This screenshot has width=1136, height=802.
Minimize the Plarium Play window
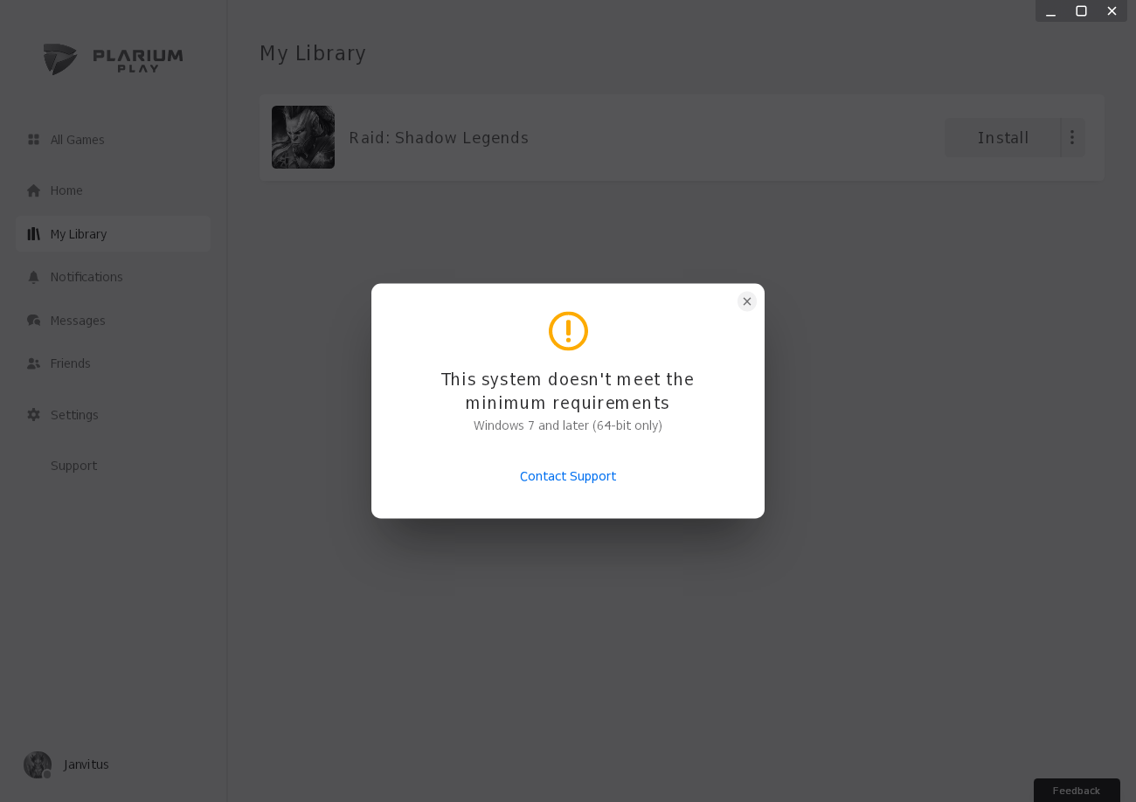(1051, 10)
